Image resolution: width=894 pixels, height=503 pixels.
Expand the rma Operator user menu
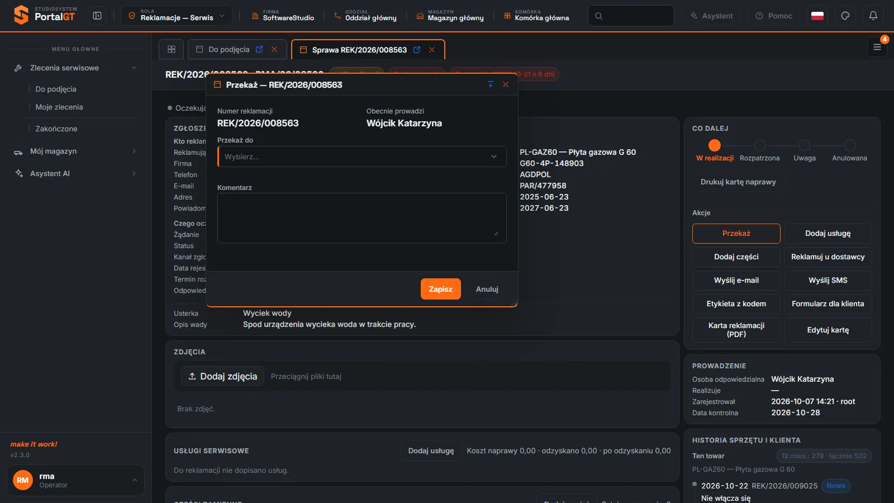tap(75, 480)
